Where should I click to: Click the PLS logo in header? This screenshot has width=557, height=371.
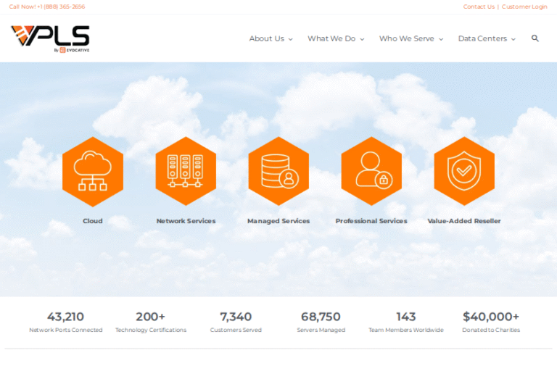pyautogui.click(x=50, y=38)
